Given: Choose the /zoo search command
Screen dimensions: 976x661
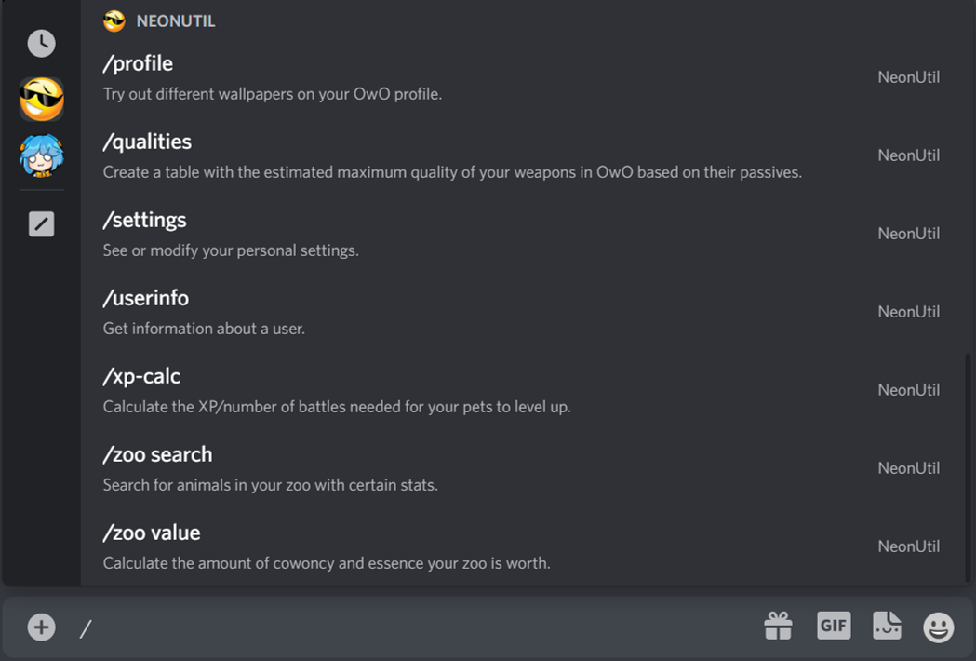Looking at the screenshot, I should point(157,454).
